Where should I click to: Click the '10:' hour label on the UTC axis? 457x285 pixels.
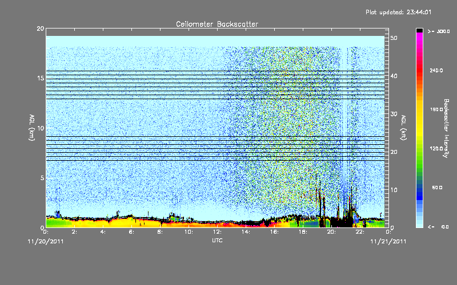189,232
